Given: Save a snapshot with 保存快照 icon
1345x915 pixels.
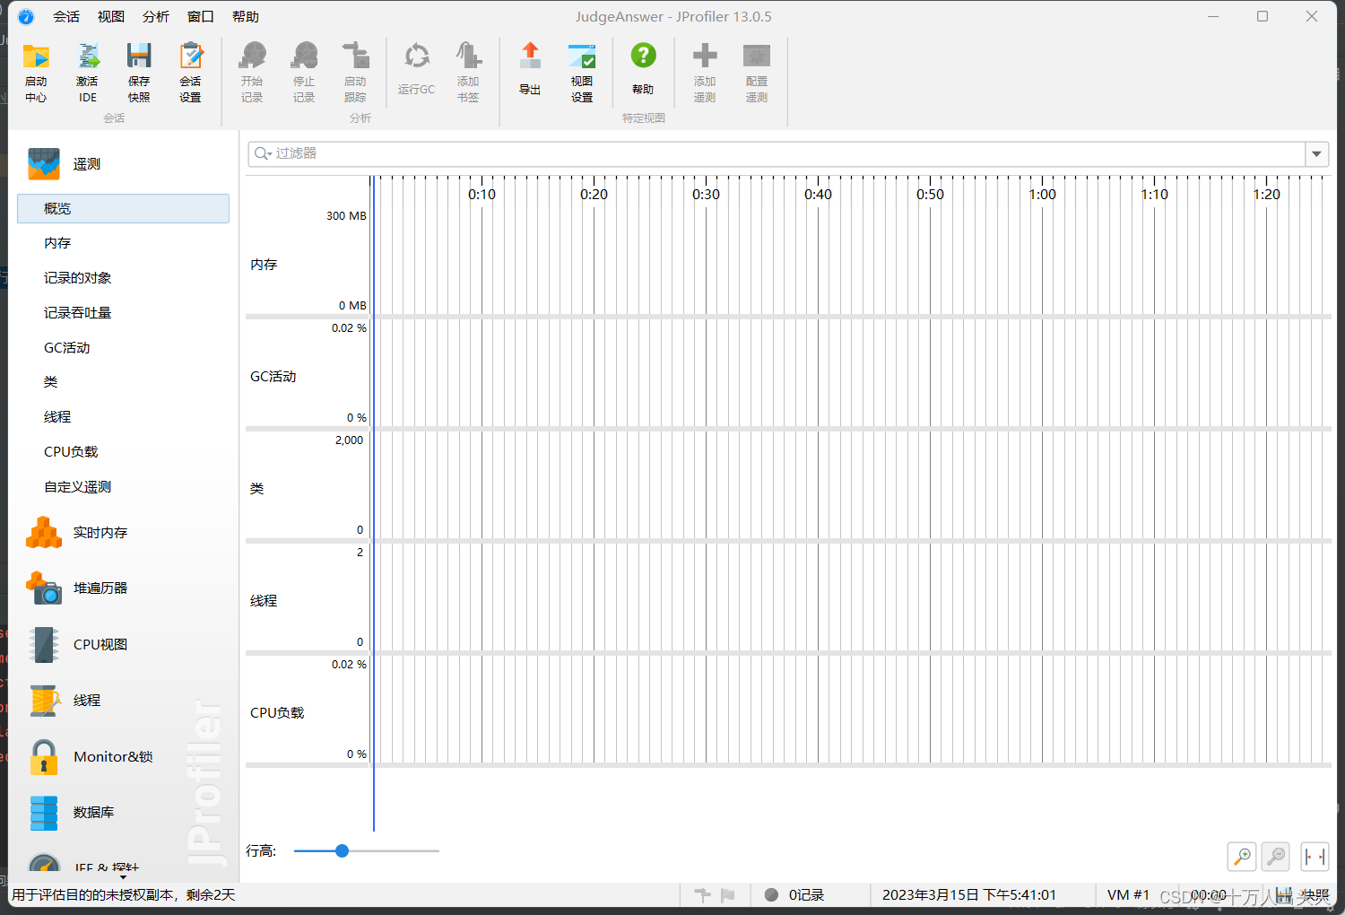Looking at the screenshot, I should [138, 72].
